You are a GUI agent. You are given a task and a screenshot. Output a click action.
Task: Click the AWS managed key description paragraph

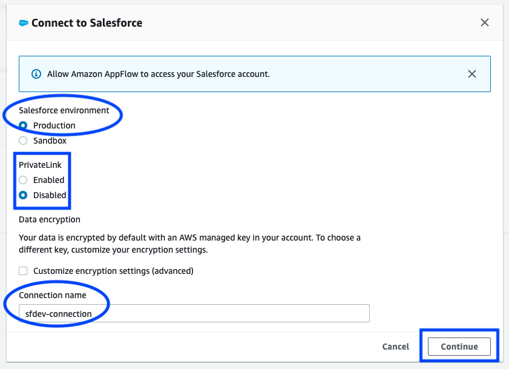pyautogui.click(x=189, y=244)
